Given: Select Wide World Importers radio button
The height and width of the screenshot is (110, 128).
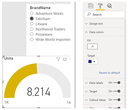Looking at the screenshot, I should 32,39.
